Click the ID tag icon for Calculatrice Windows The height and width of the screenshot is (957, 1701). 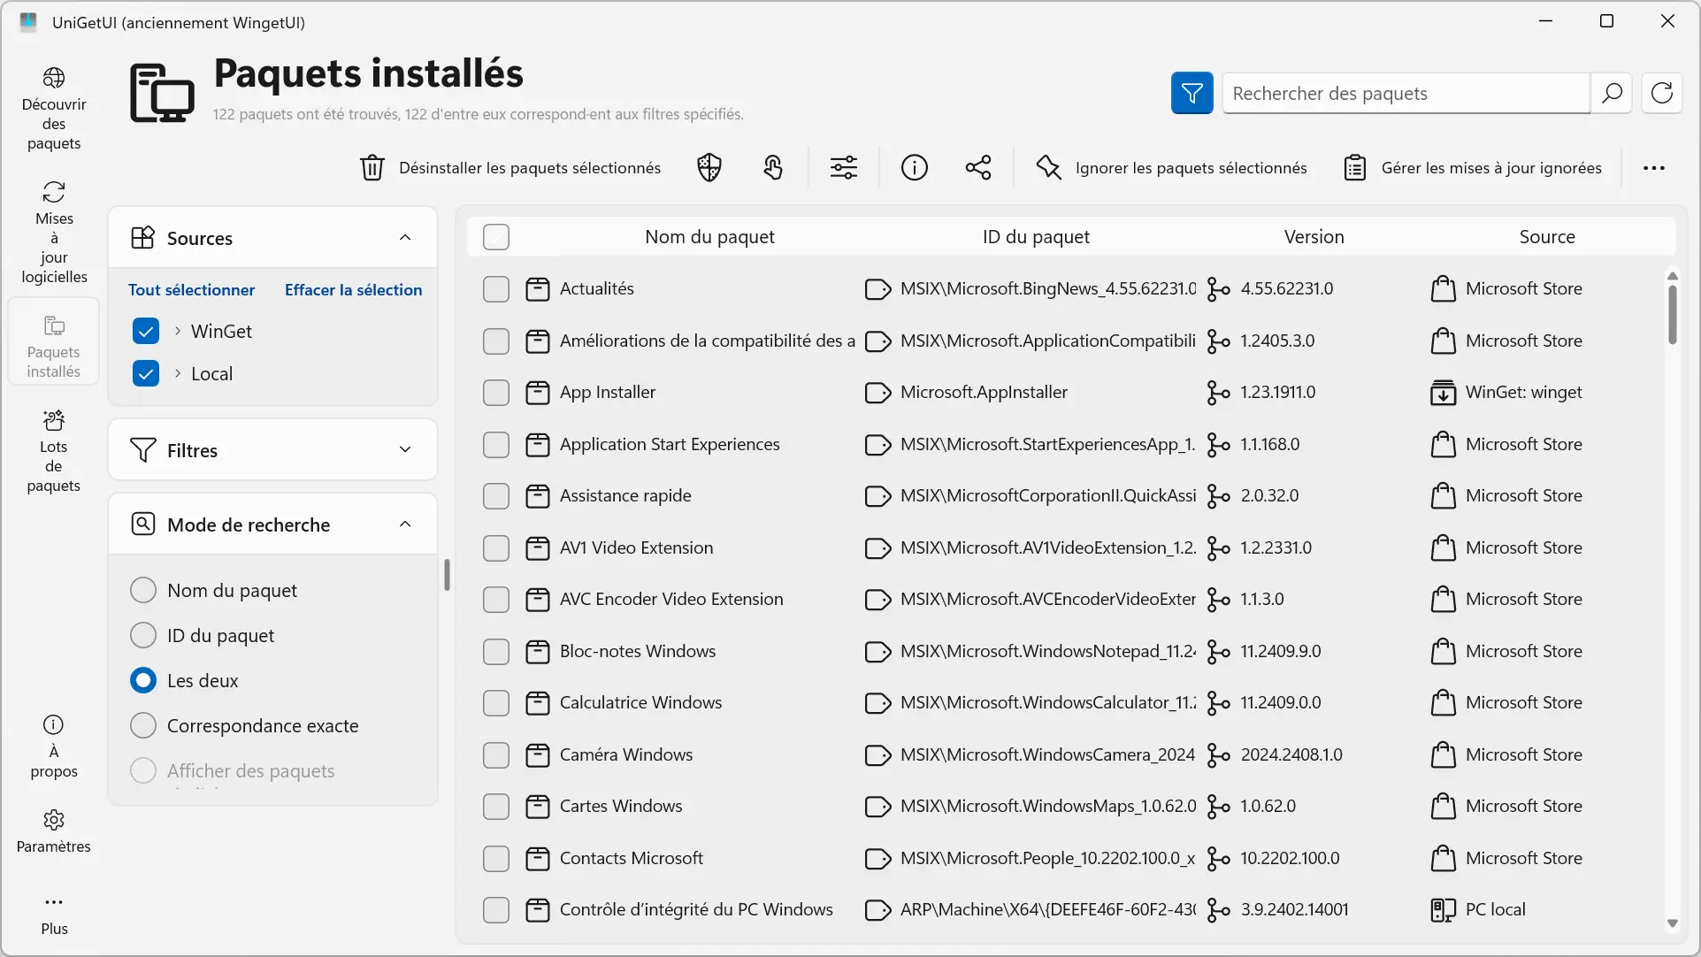(x=877, y=703)
